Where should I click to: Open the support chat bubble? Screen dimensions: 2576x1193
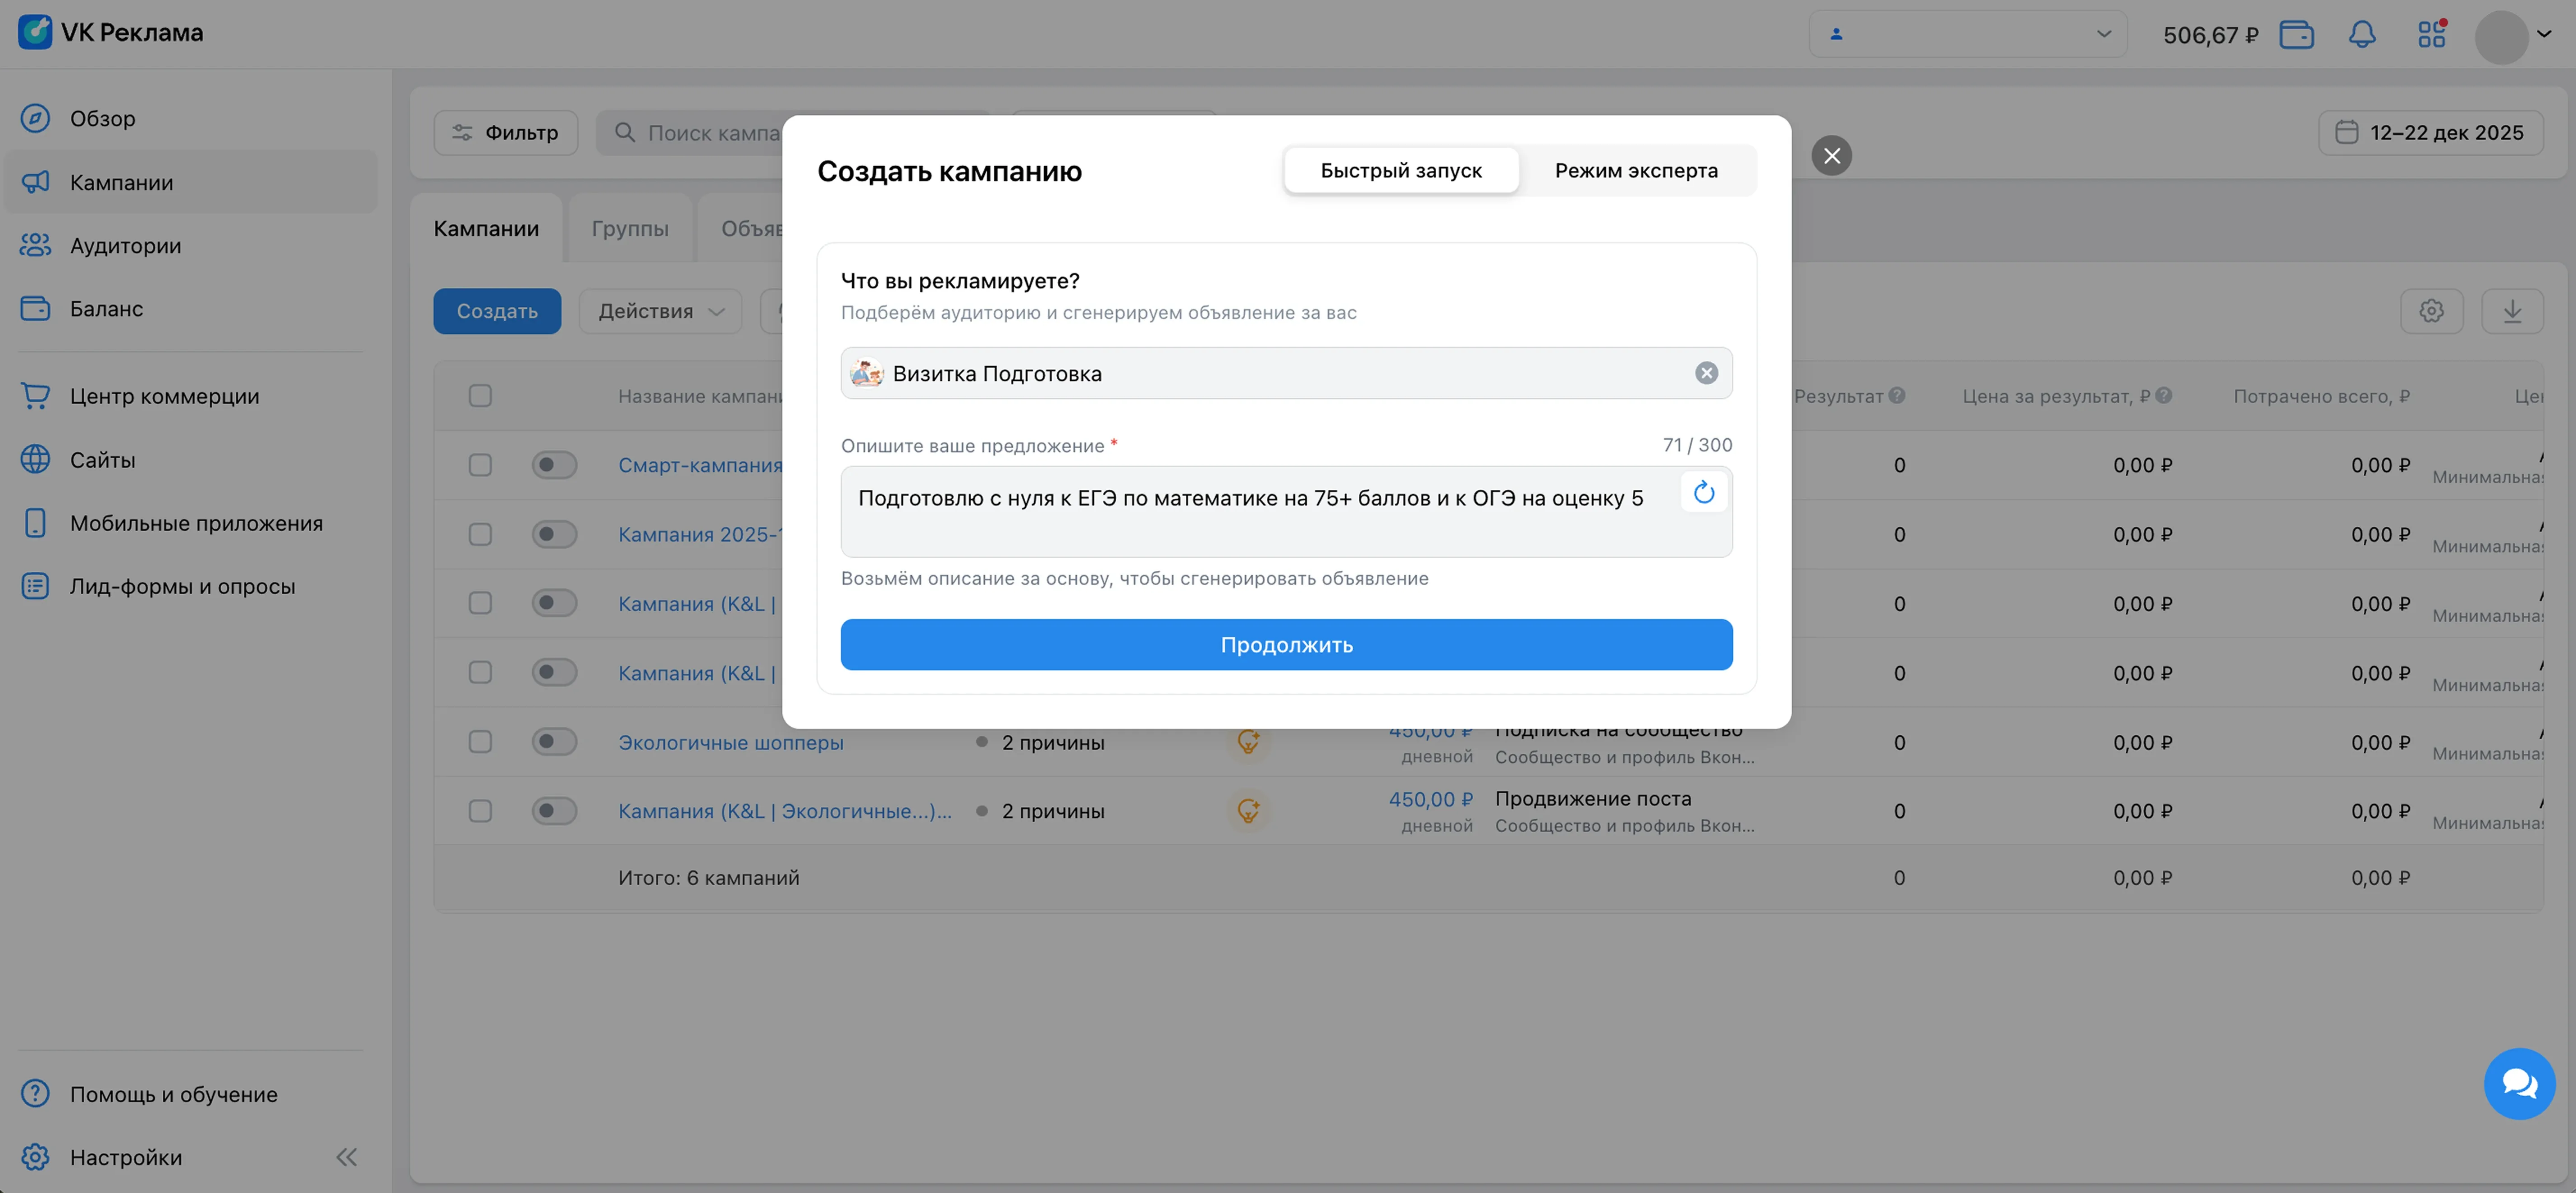[x=2519, y=1083]
